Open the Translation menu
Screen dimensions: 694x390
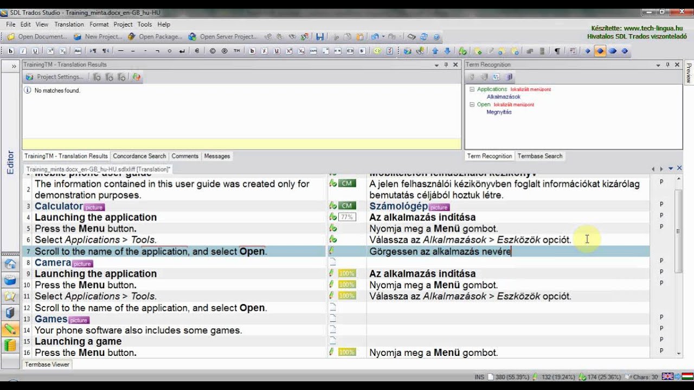[x=69, y=24]
